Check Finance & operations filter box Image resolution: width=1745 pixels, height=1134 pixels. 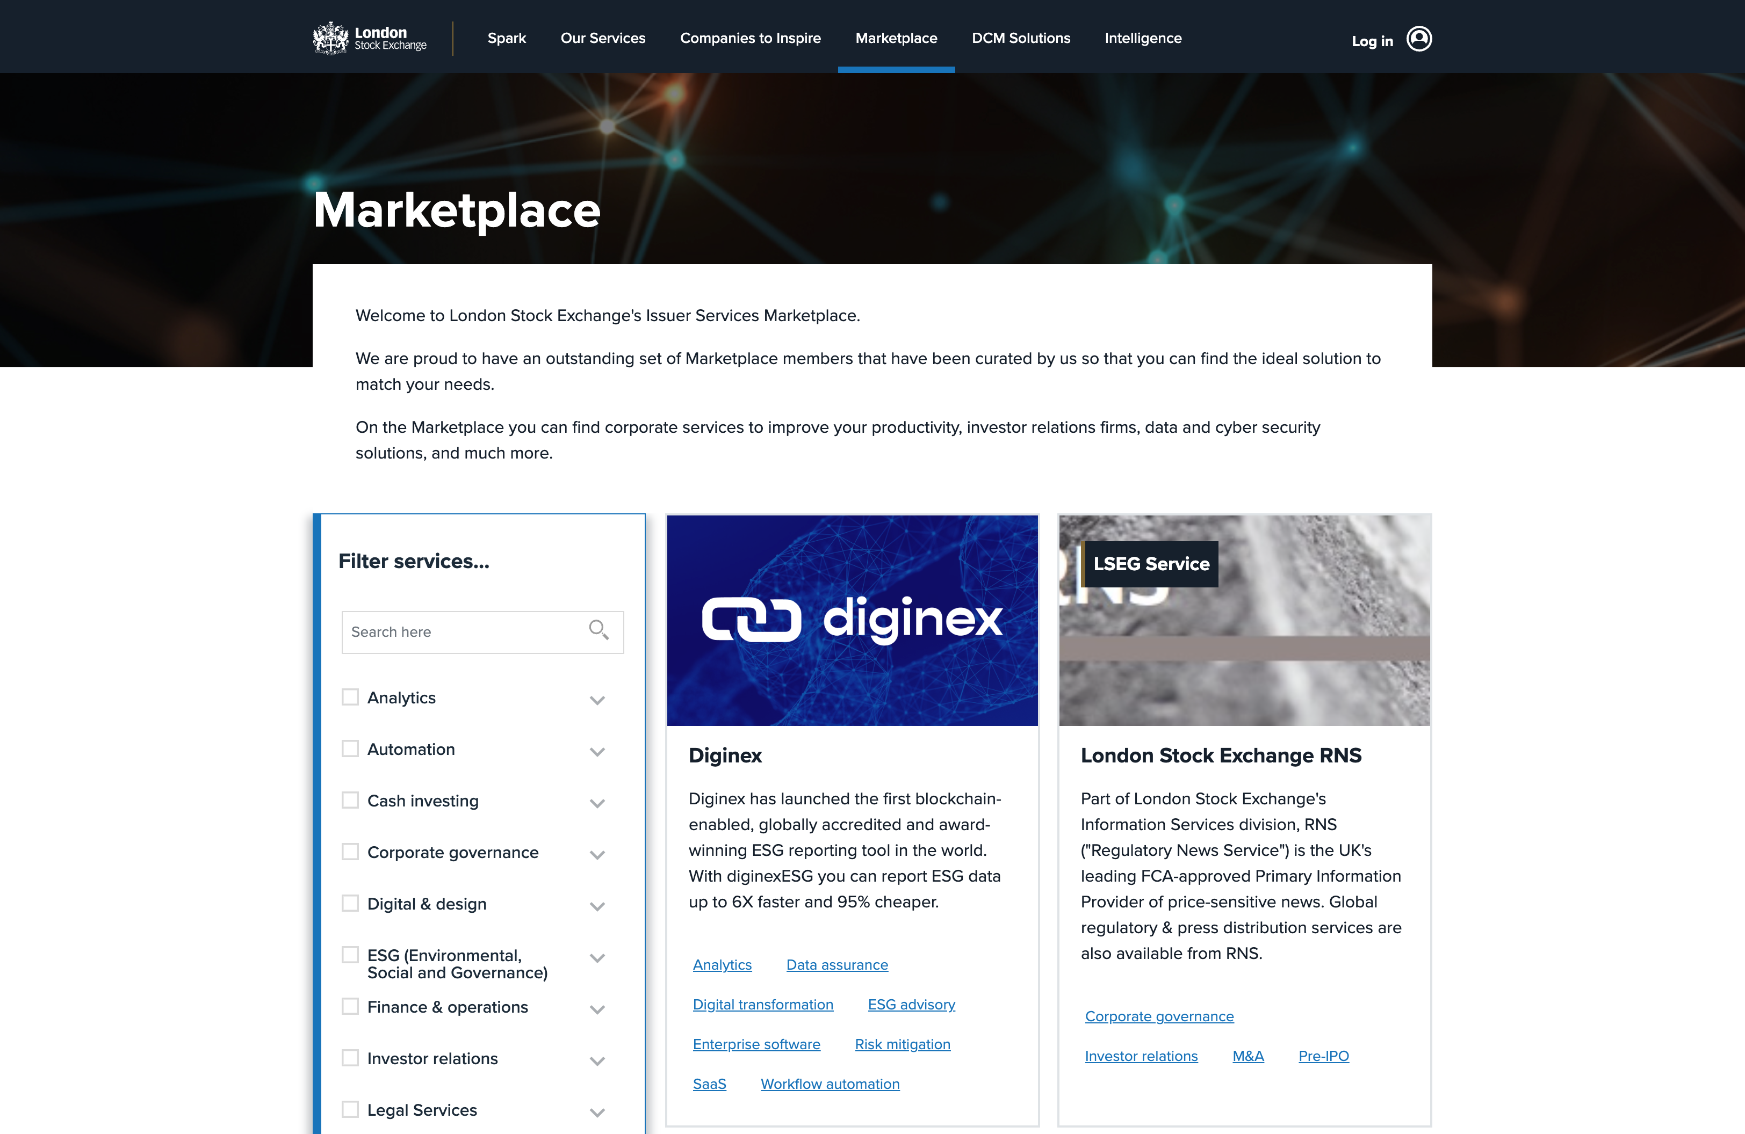[x=350, y=1006]
